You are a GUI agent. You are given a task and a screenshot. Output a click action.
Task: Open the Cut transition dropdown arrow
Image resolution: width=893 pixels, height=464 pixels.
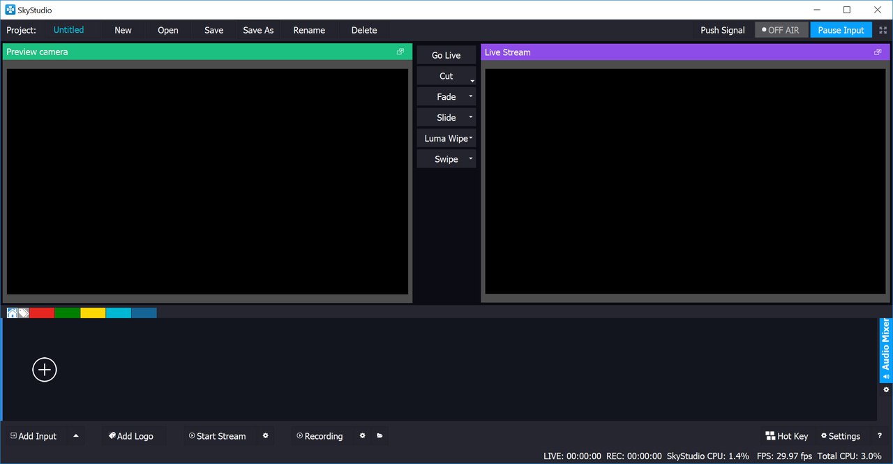point(472,80)
